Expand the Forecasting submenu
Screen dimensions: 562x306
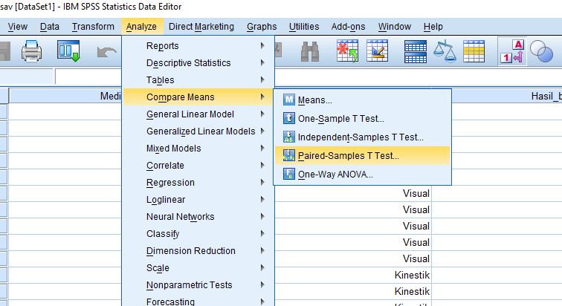[198, 302]
